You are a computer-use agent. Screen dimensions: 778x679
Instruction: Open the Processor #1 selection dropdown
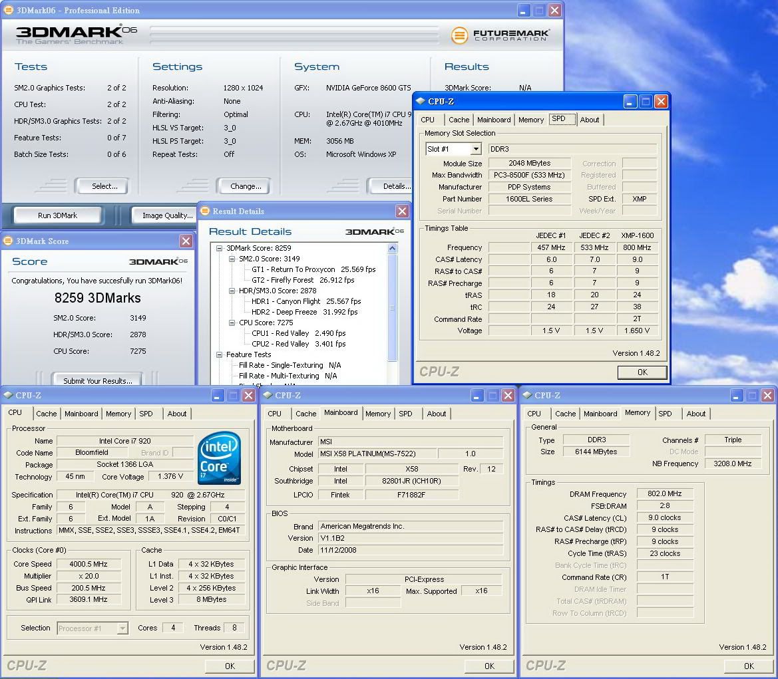coord(122,628)
